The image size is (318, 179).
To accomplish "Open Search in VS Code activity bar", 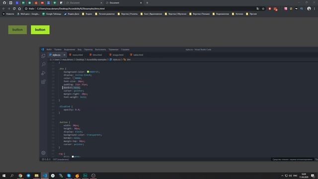I will coord(43,64).
